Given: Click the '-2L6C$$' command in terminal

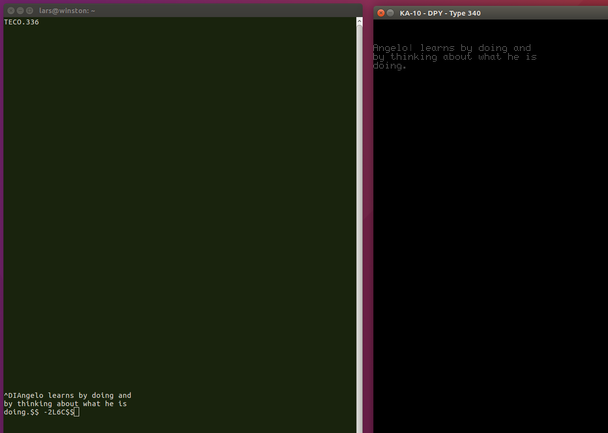Looking at the screenshot, I should [x=59, y=412].
